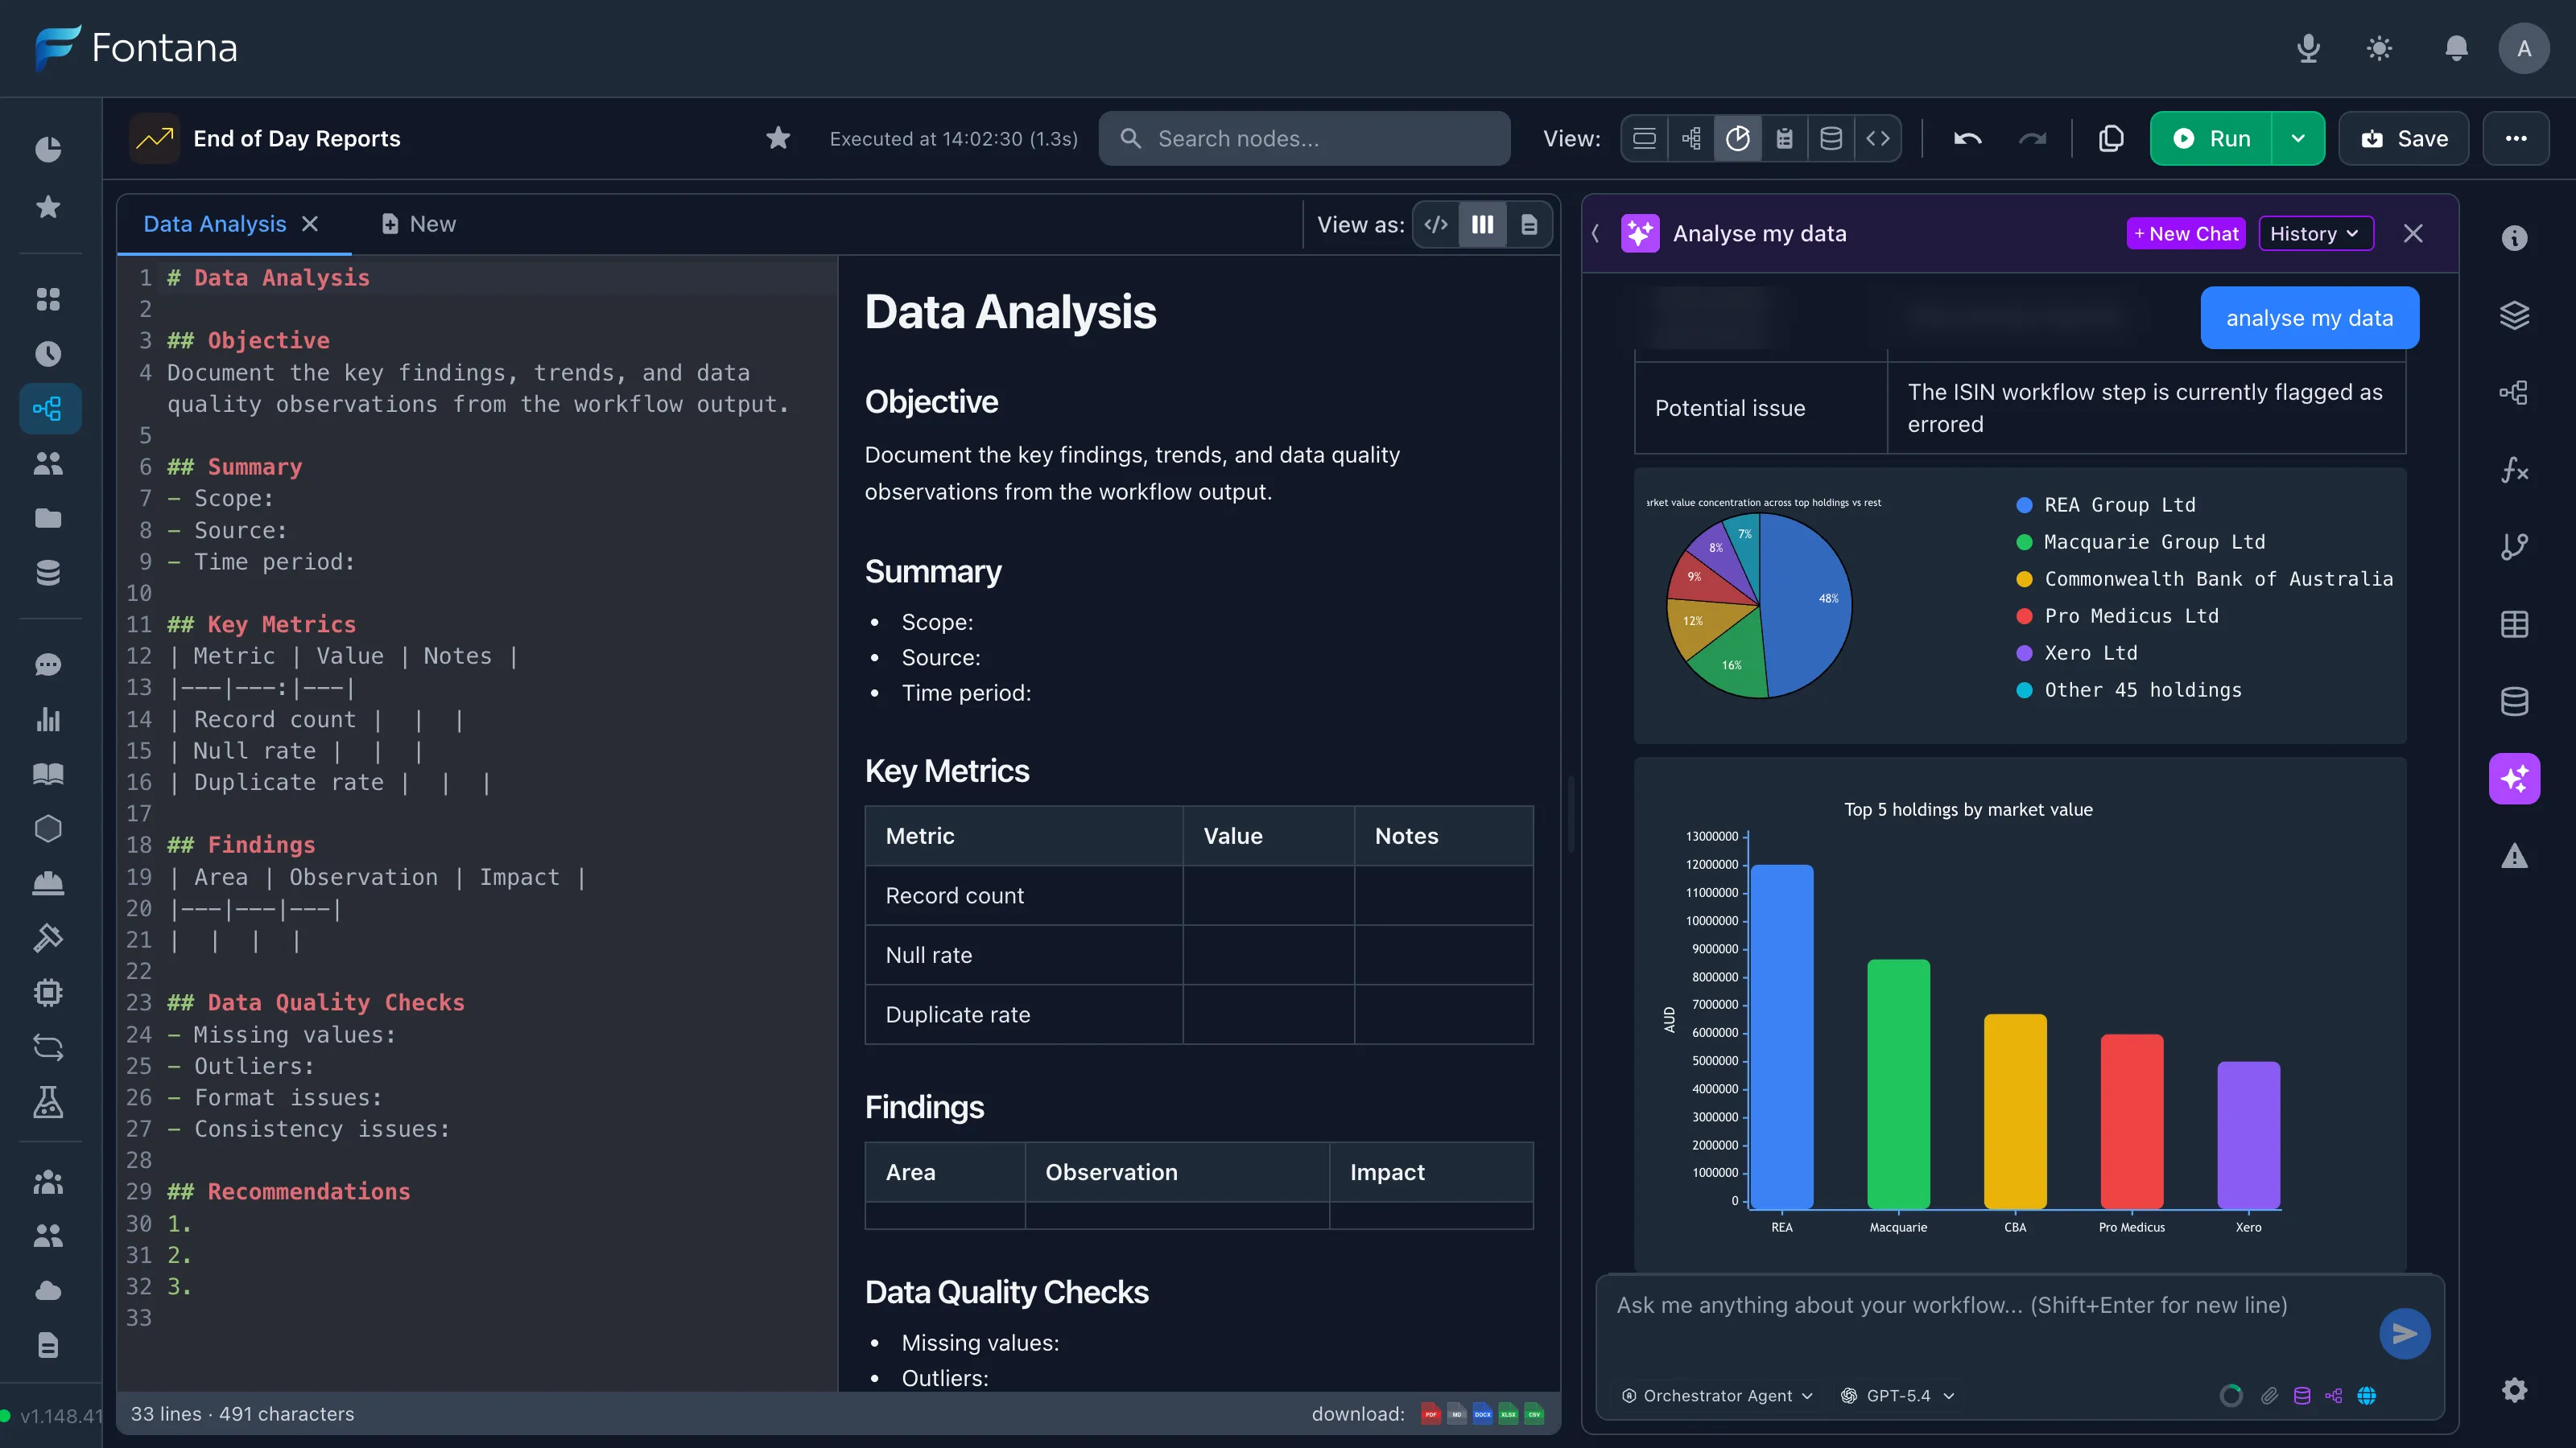Download document as XLSX

[1509, 1413]
